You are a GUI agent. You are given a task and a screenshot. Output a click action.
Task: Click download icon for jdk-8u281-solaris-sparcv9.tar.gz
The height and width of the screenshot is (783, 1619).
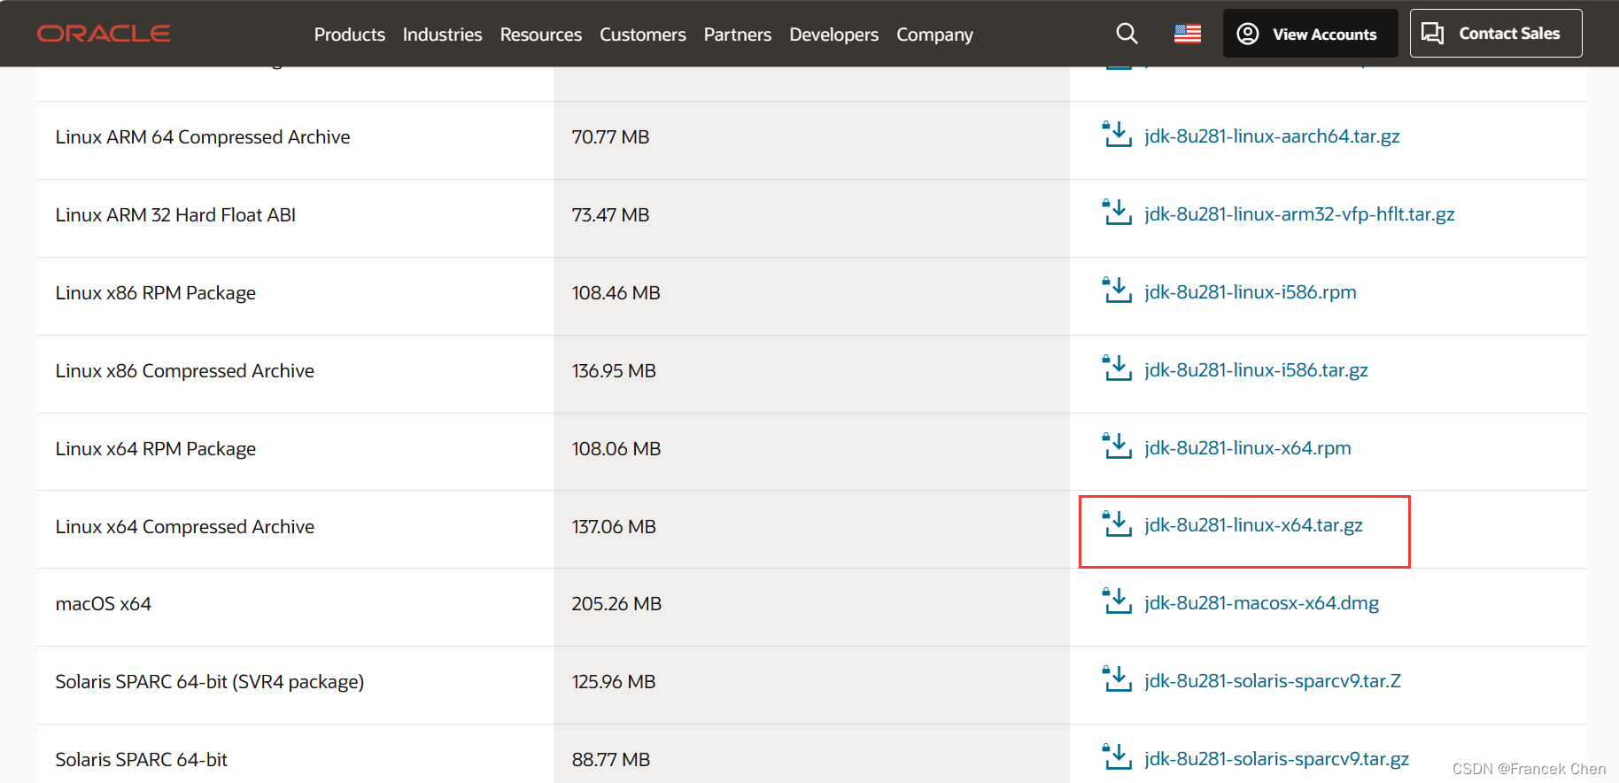(1117, 757)
